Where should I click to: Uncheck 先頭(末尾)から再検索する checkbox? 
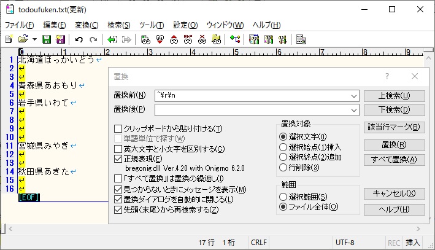click(118, 209)
